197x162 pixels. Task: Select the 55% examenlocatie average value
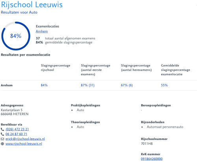(164, 85)
